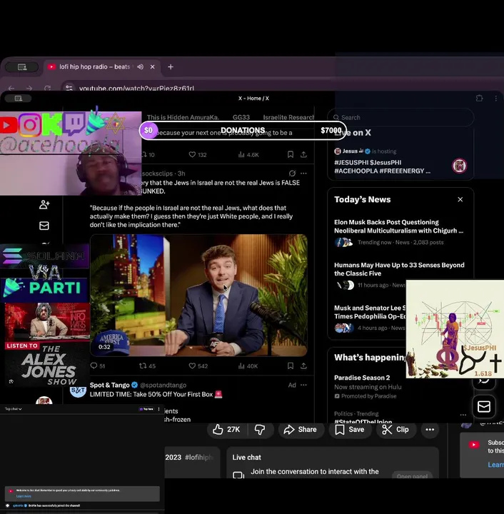
Task: Dislike the YouTube video
Action: [260, 430]
